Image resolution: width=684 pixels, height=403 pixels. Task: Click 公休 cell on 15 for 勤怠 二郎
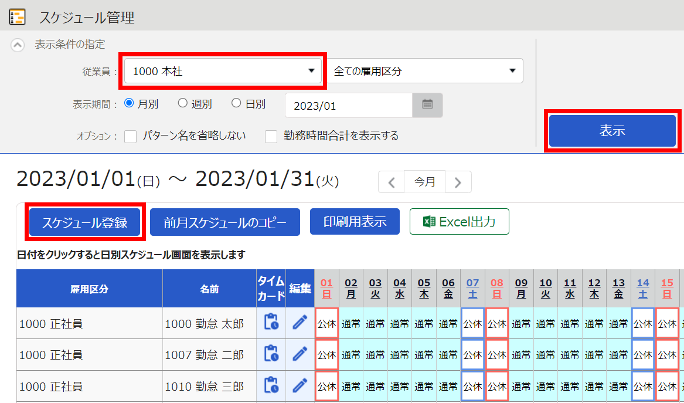point(668,355)
